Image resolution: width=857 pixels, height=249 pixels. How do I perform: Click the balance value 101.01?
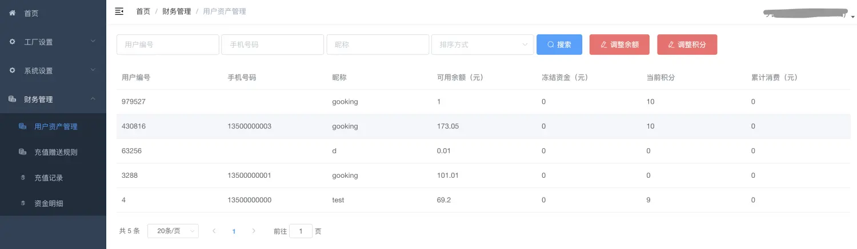(x=448, y=175)
